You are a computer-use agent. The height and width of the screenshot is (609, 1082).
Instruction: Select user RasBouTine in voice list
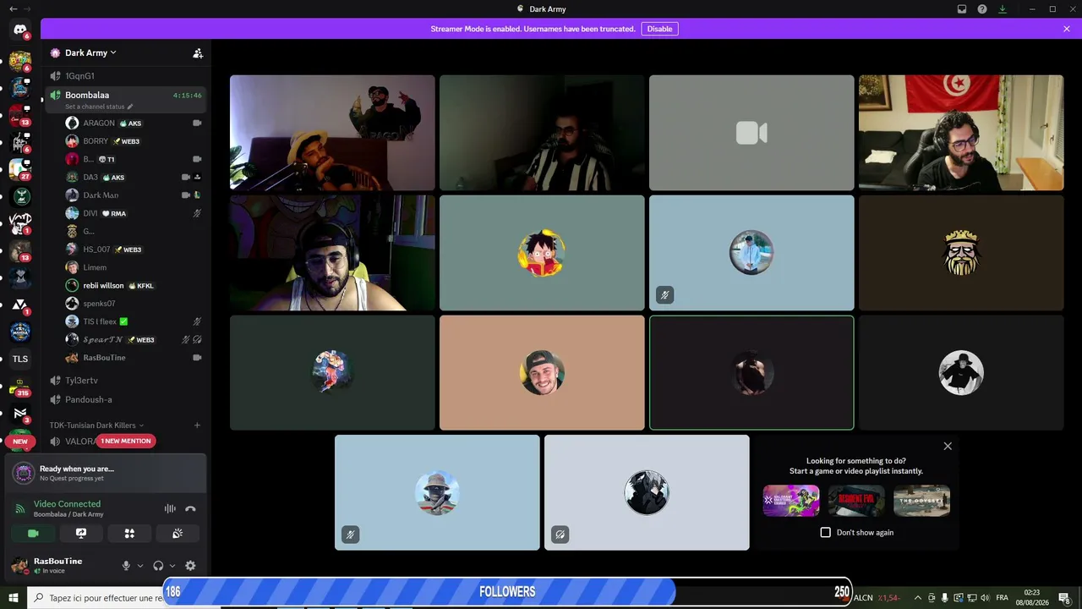point(134,358)
